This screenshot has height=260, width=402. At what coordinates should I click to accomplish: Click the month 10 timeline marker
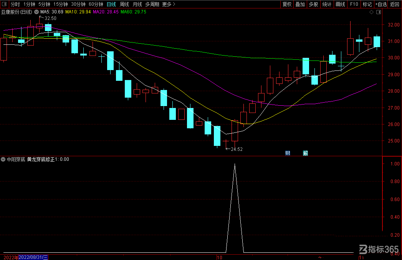tap(220, 257)
